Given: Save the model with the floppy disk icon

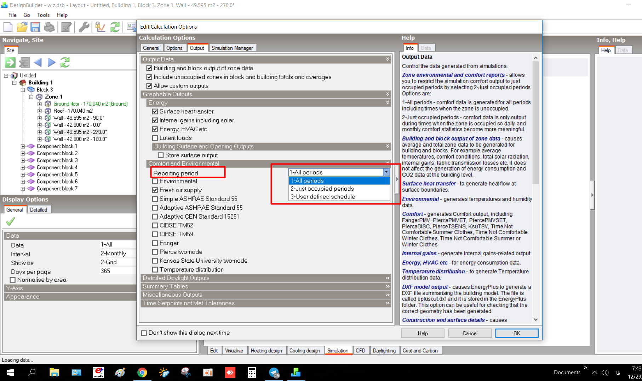Looking at the screenshot, I should point(35,27).
